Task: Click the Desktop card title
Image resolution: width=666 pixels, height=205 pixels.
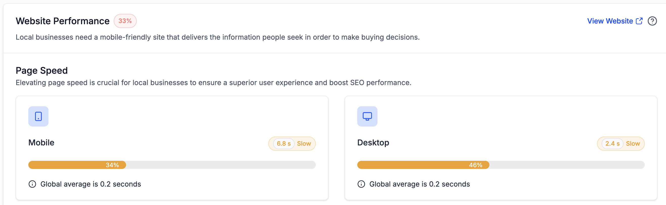Action: click(x=373, y=143)
